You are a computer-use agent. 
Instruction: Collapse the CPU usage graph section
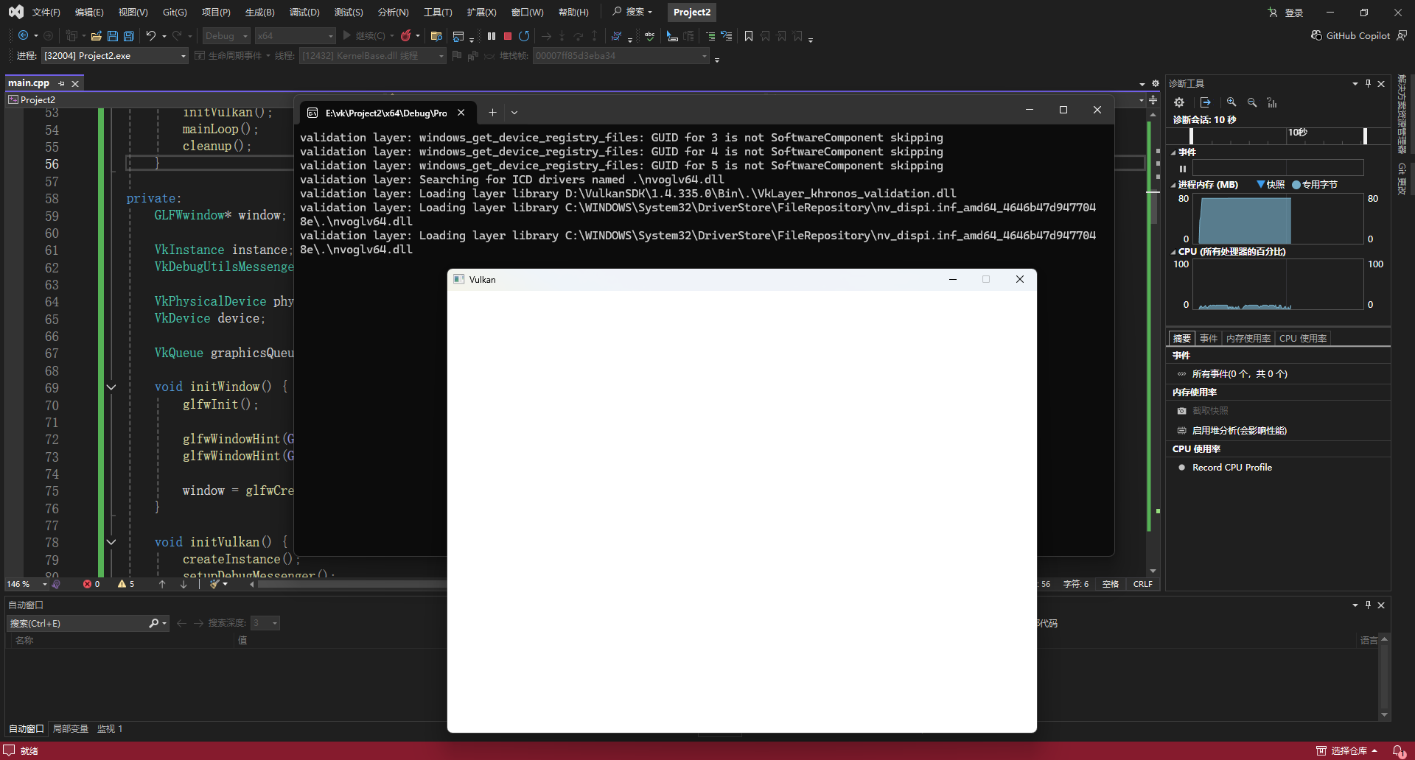tap(1173, 252)
